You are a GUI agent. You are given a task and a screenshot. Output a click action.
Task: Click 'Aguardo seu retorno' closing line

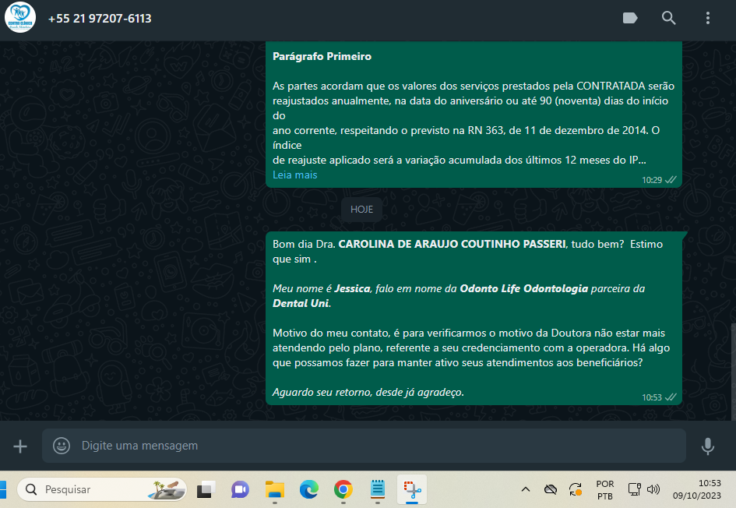368,393
